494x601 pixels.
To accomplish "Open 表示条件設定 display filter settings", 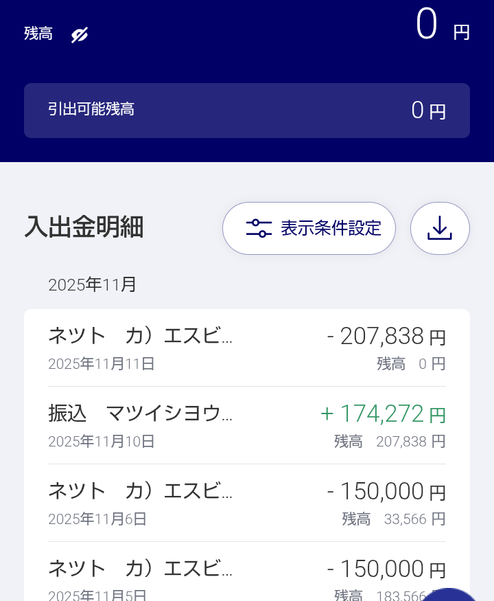I will (309, 228).
